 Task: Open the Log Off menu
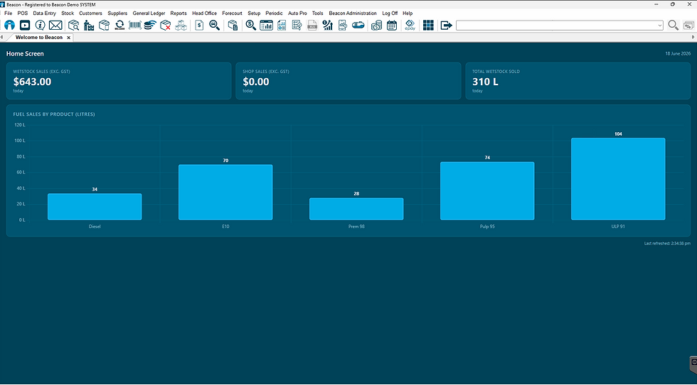[390, 13]
